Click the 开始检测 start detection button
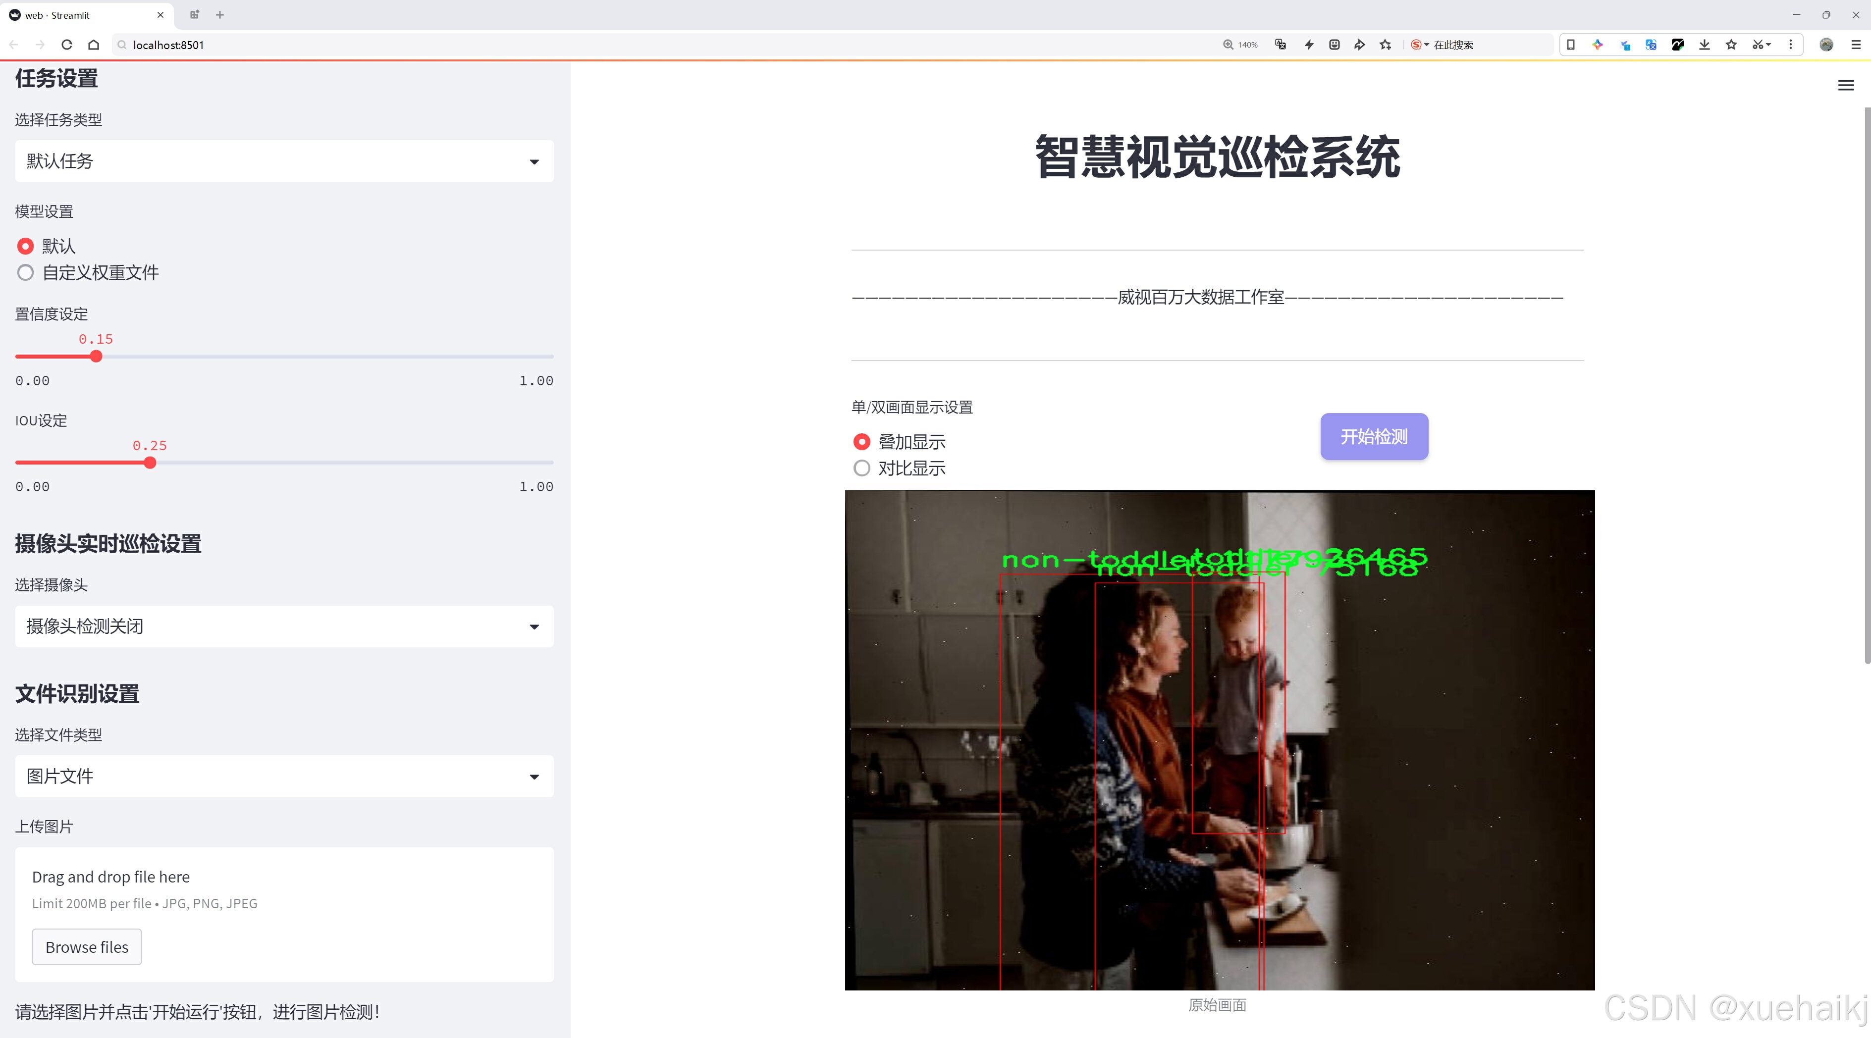The image size is (1871, 1038). (1374, 436)
